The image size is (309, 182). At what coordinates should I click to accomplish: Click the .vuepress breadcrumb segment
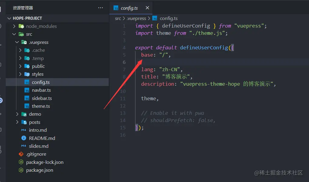(x=136, y=18)
